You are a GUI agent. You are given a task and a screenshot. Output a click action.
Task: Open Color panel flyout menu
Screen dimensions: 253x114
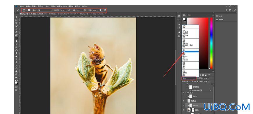tap(213, 15)
